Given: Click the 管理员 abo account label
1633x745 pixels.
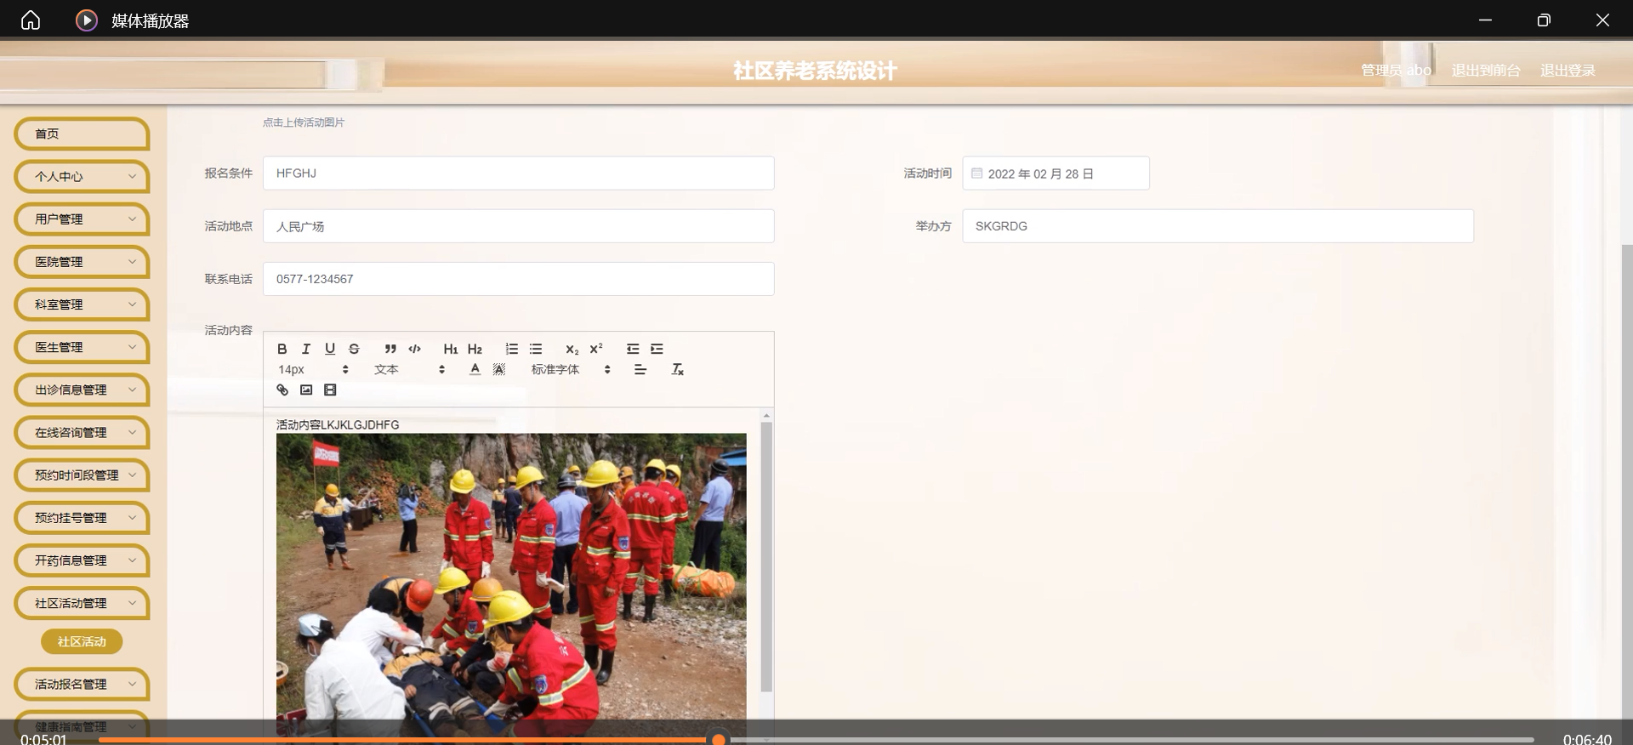Looking at the screenshot, I should coord(1396,71).
